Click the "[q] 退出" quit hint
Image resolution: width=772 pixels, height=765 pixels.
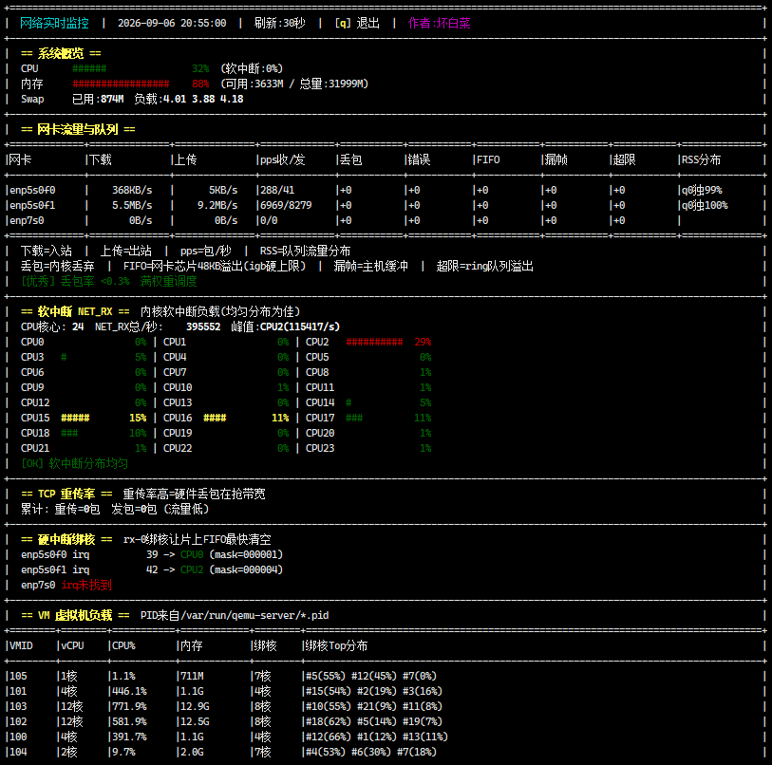(357, 23)
